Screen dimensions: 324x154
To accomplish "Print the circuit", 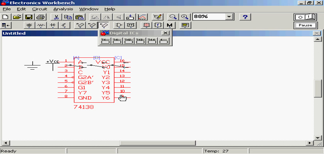I will coord(40,17).
